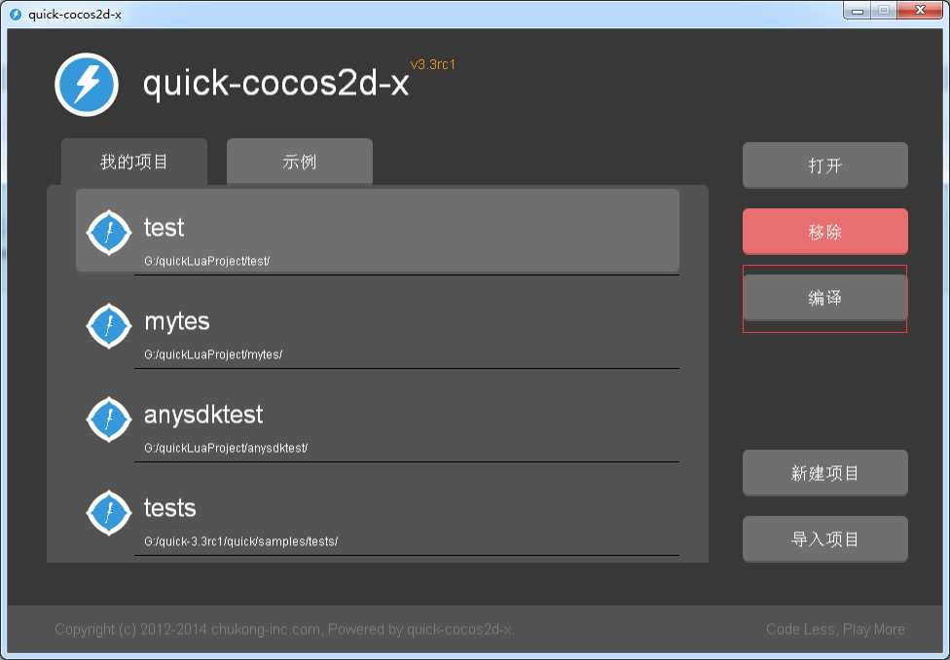Click the 打开 button
Image resolution: width=950 pixels, height=660 pixels.
(x=824, y=165)
